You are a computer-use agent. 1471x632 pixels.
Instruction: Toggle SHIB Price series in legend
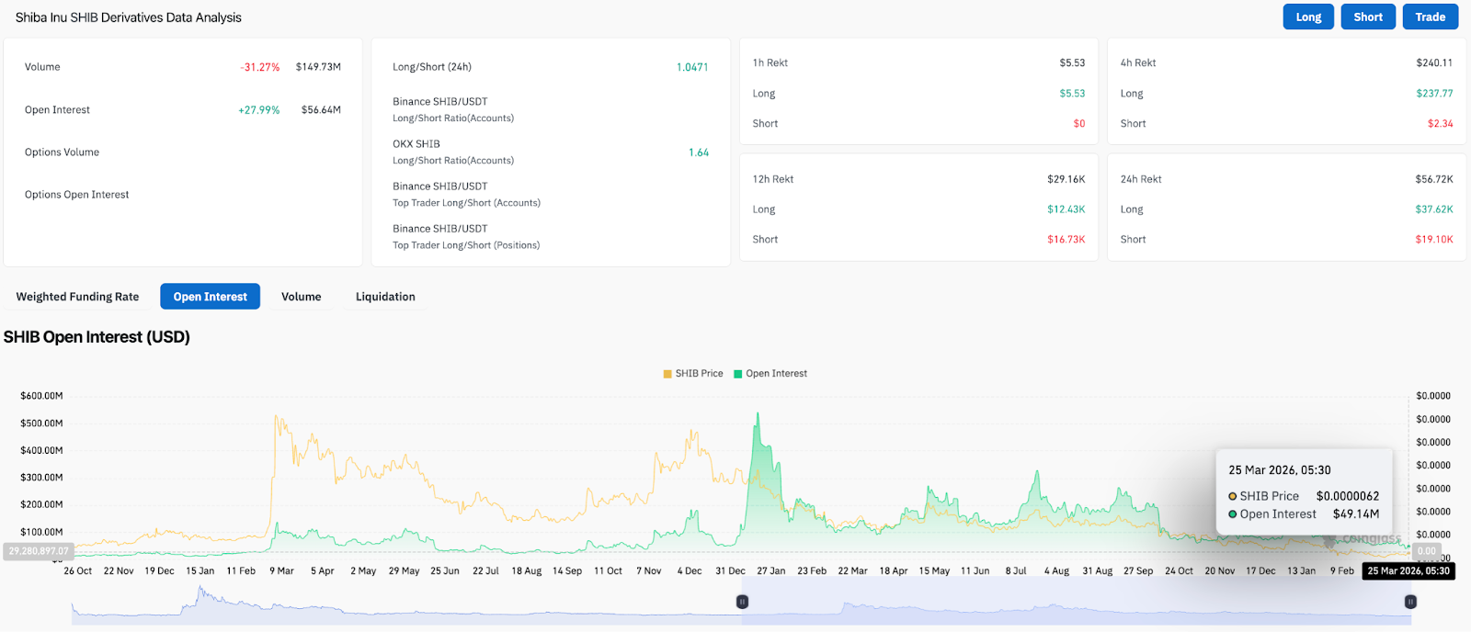699,374
